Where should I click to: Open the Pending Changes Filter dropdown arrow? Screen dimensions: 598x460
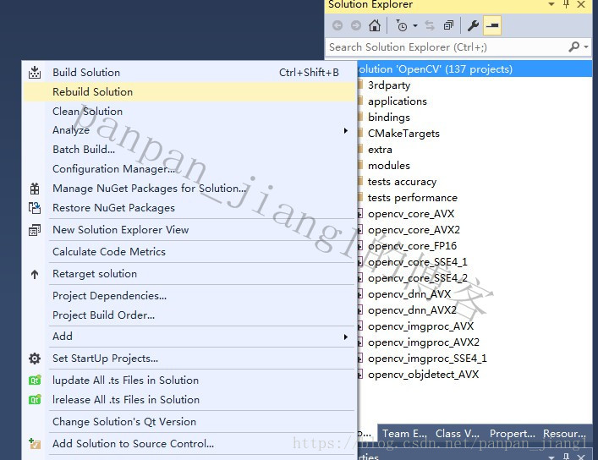[x=415, y=26]
